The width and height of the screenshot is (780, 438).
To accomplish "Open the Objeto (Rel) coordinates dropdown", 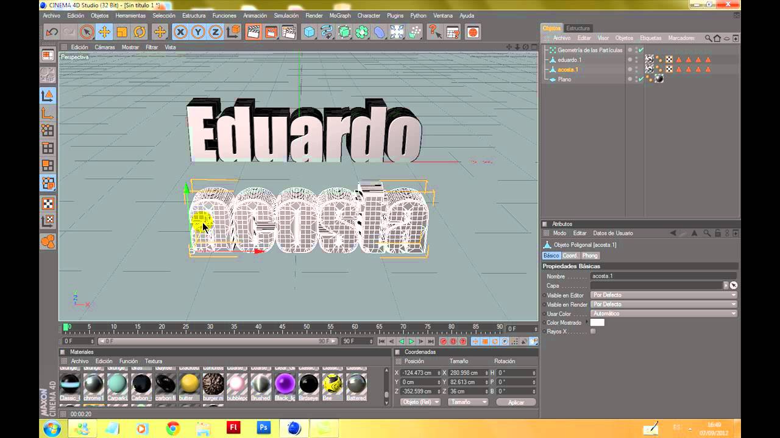I will (420, 402).
